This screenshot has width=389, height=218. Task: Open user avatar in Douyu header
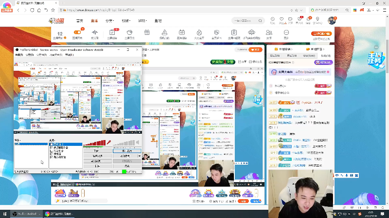(x=332, y=20)
